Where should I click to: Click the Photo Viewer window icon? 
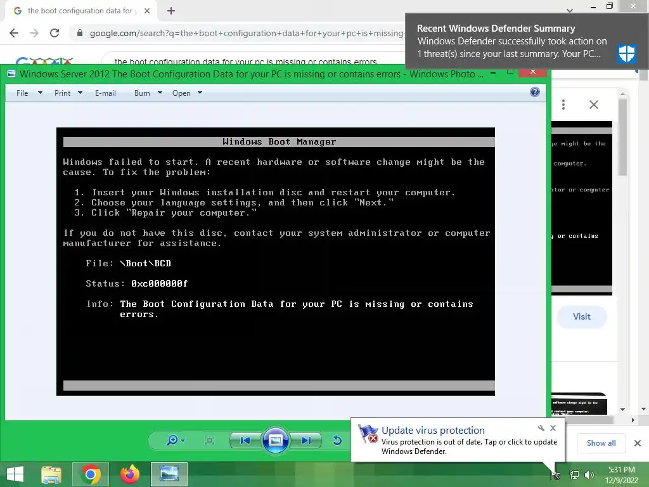[11, 74]
